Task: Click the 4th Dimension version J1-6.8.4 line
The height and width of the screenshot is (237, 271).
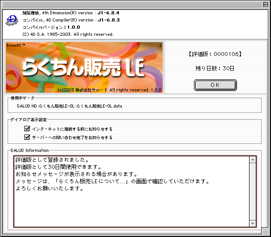Action: click(x=71, y=13)
